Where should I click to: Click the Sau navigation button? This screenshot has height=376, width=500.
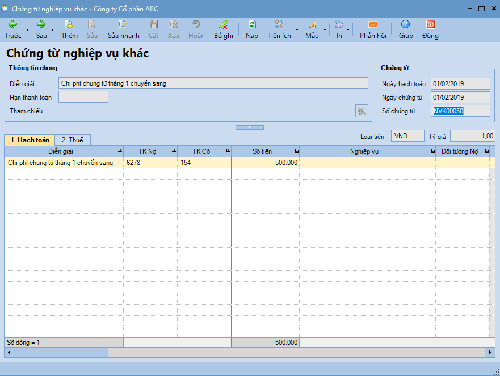point(41,26)
